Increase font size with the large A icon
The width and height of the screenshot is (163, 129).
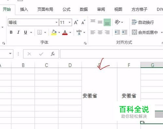76,22
